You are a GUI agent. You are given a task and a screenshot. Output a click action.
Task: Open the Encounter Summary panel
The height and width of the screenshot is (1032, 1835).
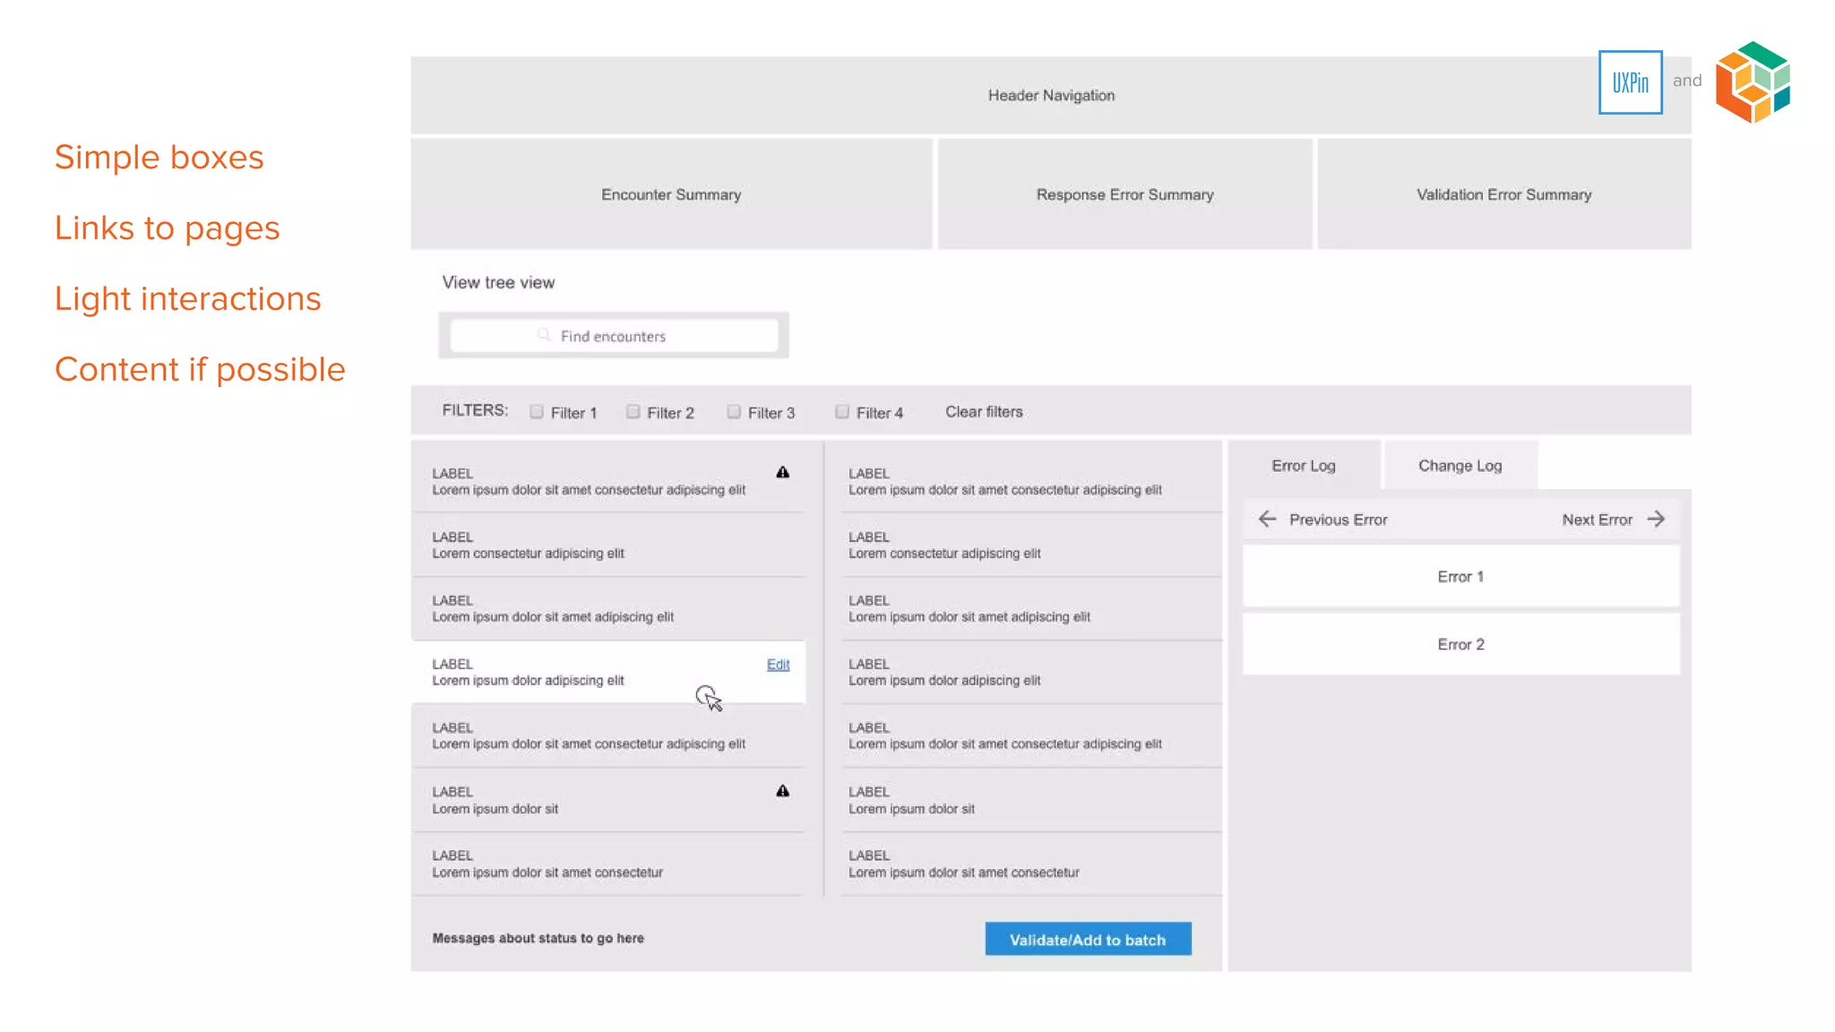click(x=671, y=194)
